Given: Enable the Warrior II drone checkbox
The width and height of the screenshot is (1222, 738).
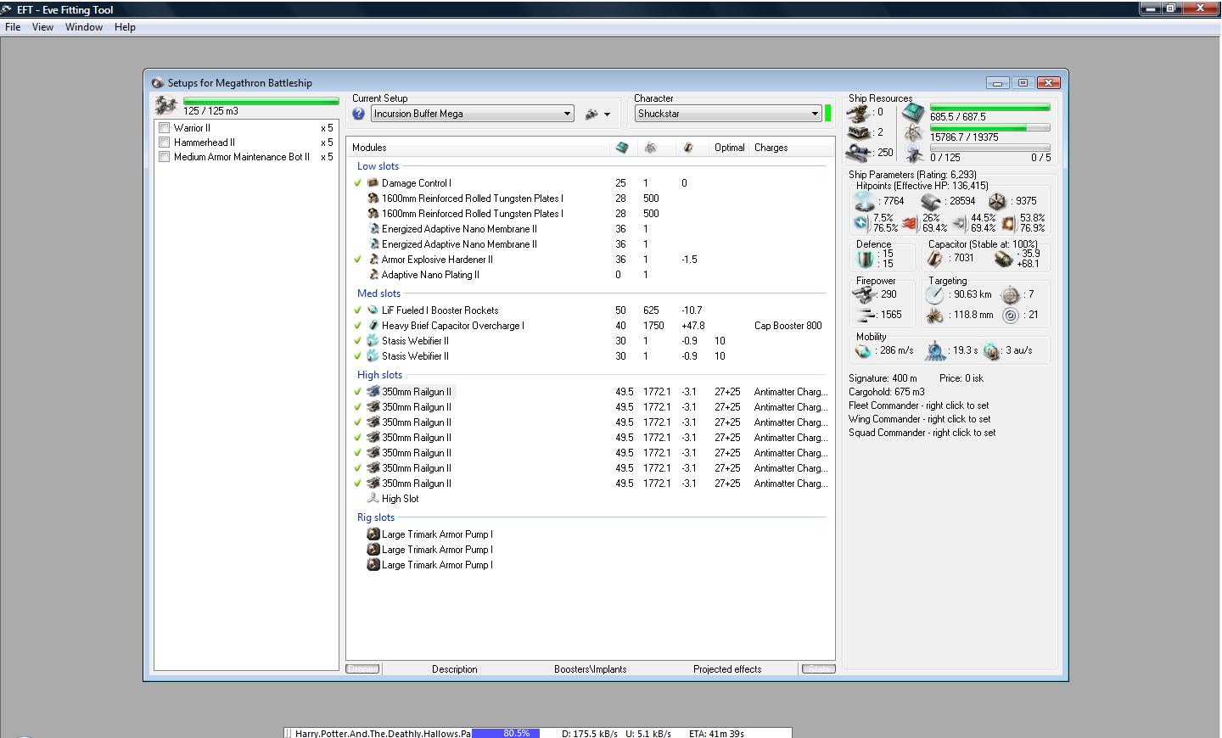Looking at the screenshot, I should tap(165, 128).
